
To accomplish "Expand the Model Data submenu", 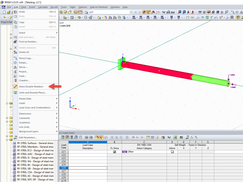I will pos(35,99).
